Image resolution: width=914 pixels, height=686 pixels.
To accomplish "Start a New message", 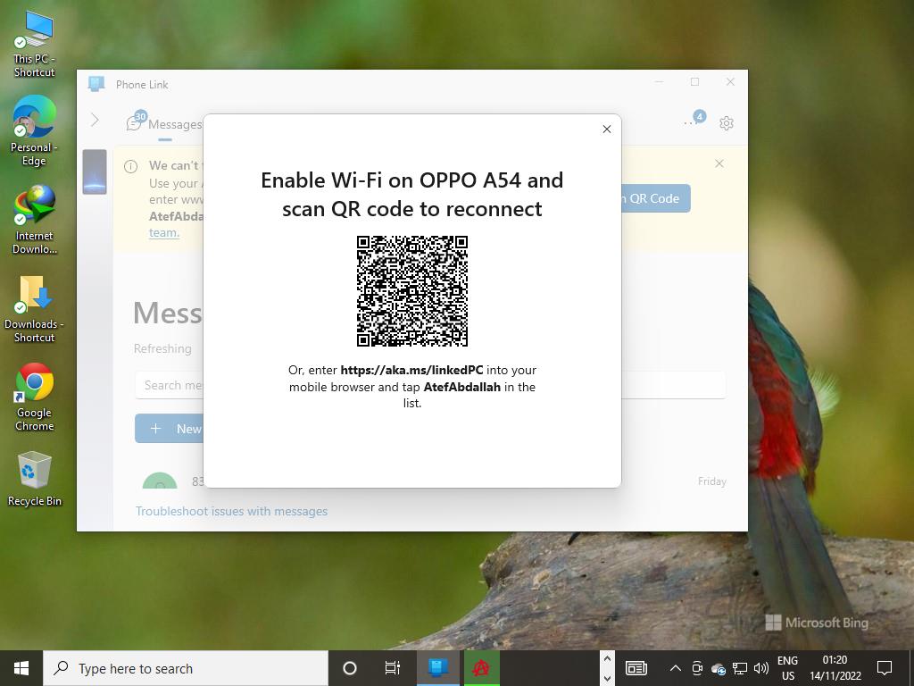I will [170, 429].
